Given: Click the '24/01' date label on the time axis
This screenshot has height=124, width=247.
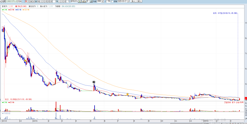Looking at the screenshot, I should [35, 121].
